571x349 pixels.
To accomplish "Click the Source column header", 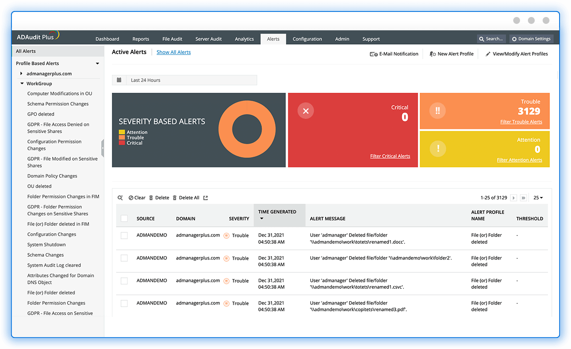I will pos(146,219).
